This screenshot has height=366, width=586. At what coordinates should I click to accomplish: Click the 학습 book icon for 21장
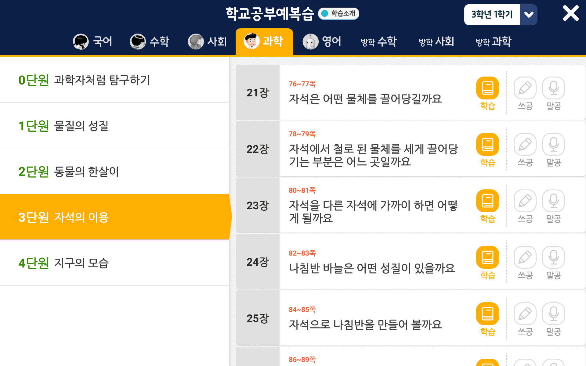click(x=487, y=88)
